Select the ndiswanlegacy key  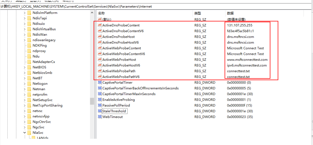coord(44,40)
